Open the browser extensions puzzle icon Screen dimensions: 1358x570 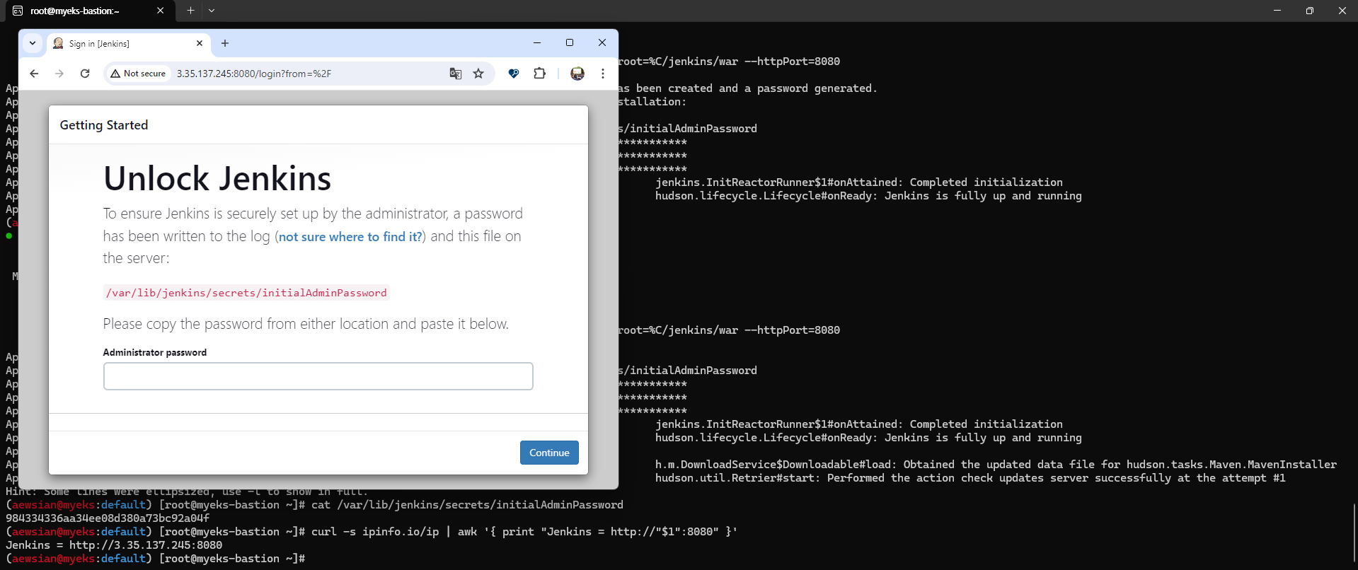(540, 74)
